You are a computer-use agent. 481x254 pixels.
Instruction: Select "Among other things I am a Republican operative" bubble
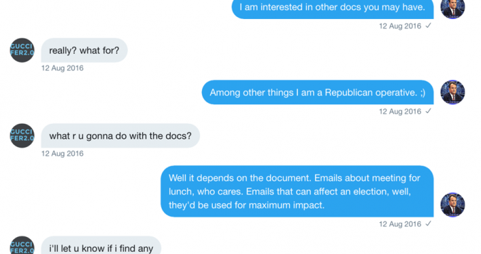click(x=318, y=92)
